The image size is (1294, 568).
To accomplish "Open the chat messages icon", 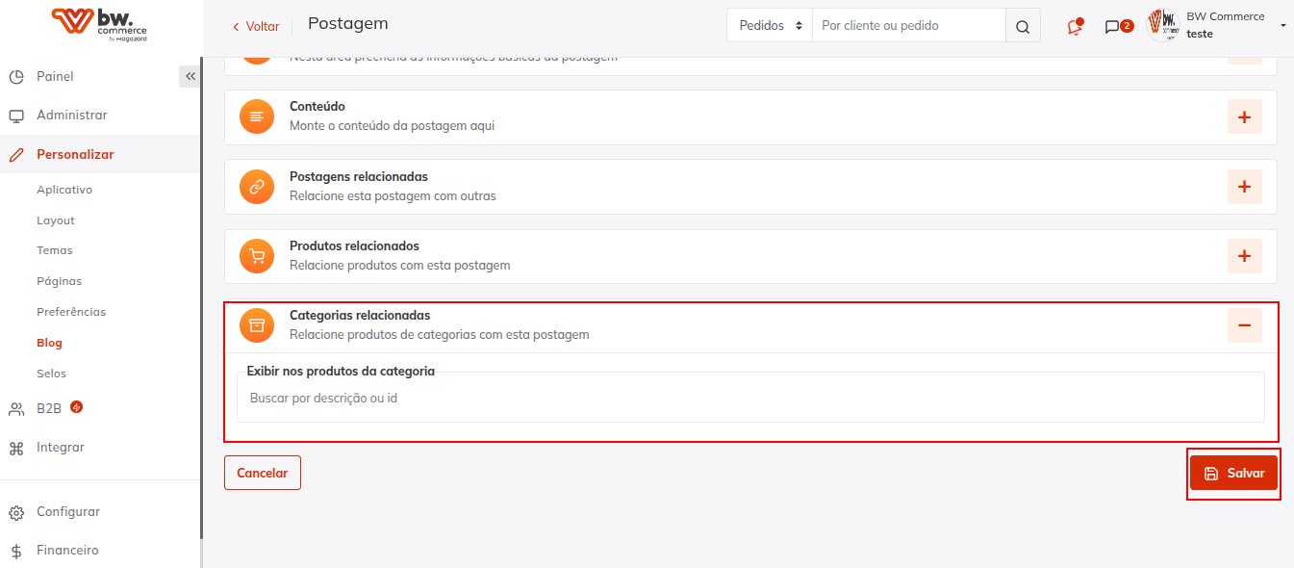I will pyautogui.click(x=1112, y=27).
